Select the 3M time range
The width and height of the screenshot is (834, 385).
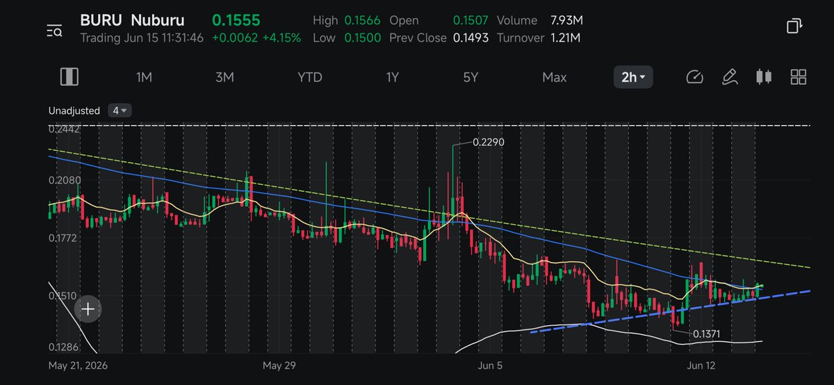(x=224, y=77)
